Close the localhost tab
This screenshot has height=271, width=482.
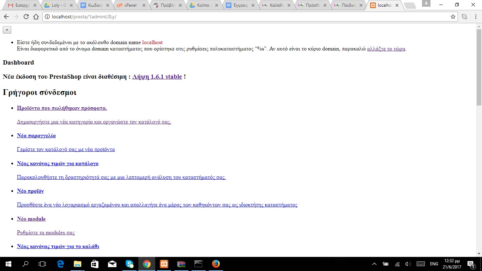pyautogui.click(x=397, y=5)
